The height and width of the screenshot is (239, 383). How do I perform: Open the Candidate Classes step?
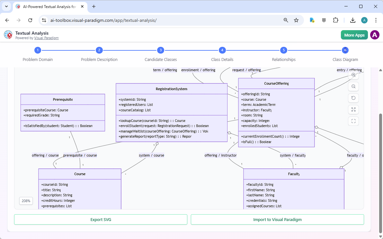161,50
